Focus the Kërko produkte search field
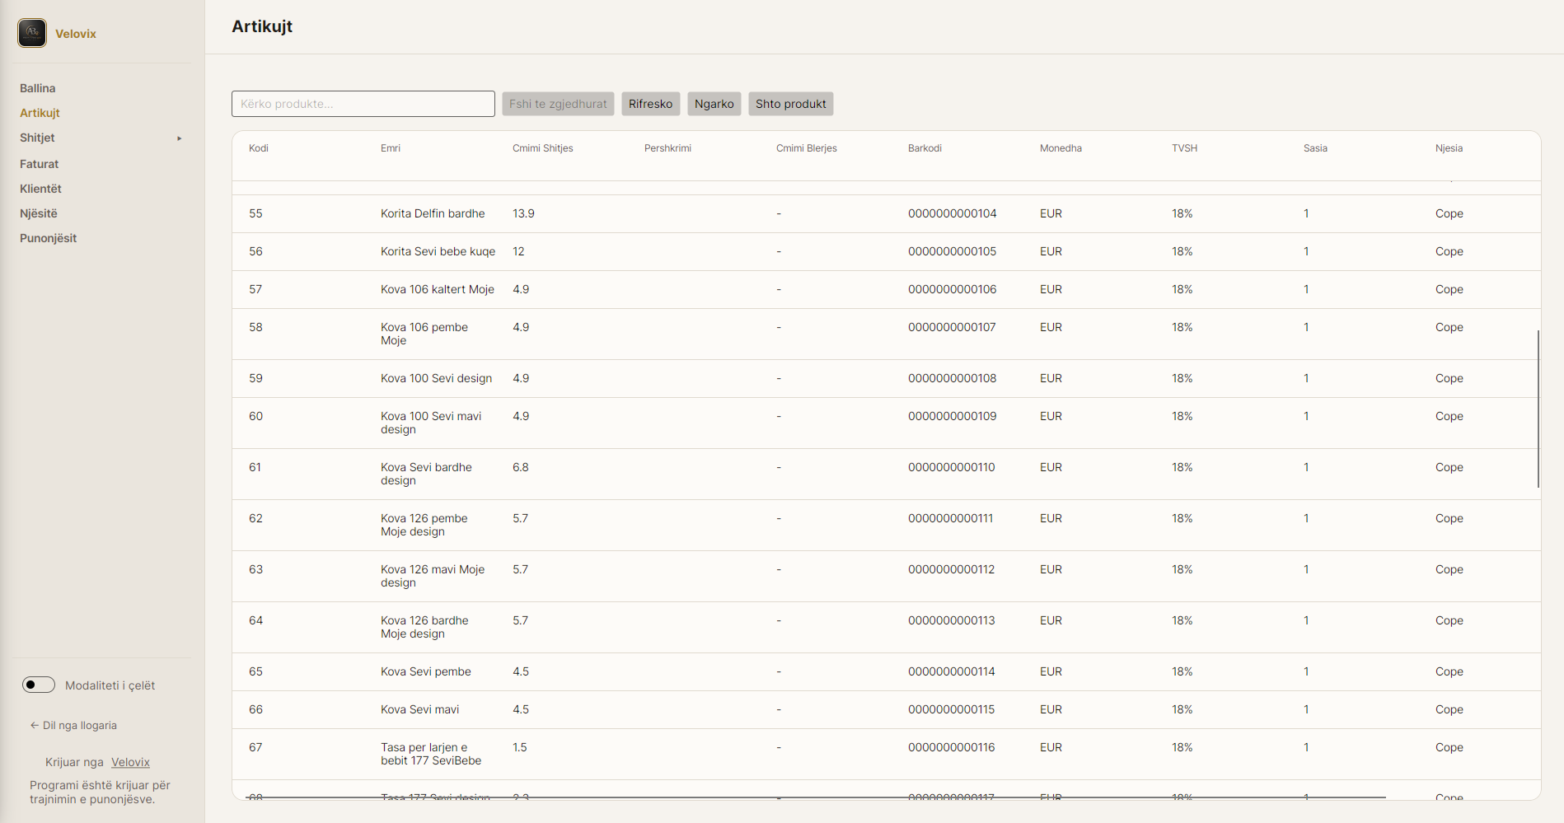Image resolution: width=1564 pixels, height=823 pixels. click(x=363, y=104)
